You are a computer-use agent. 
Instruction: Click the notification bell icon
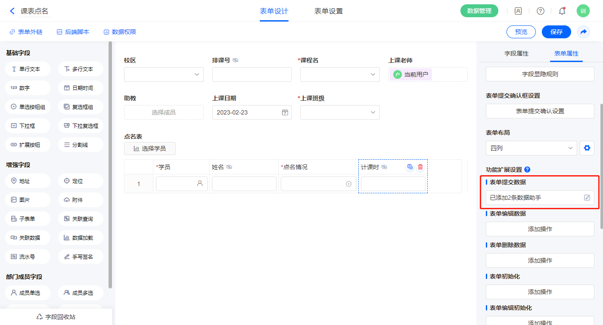coord(562,11)
